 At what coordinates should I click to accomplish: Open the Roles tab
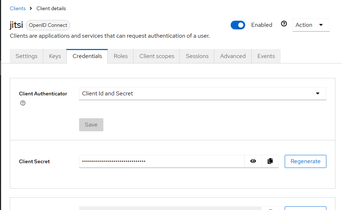click(x=121, y=56)
